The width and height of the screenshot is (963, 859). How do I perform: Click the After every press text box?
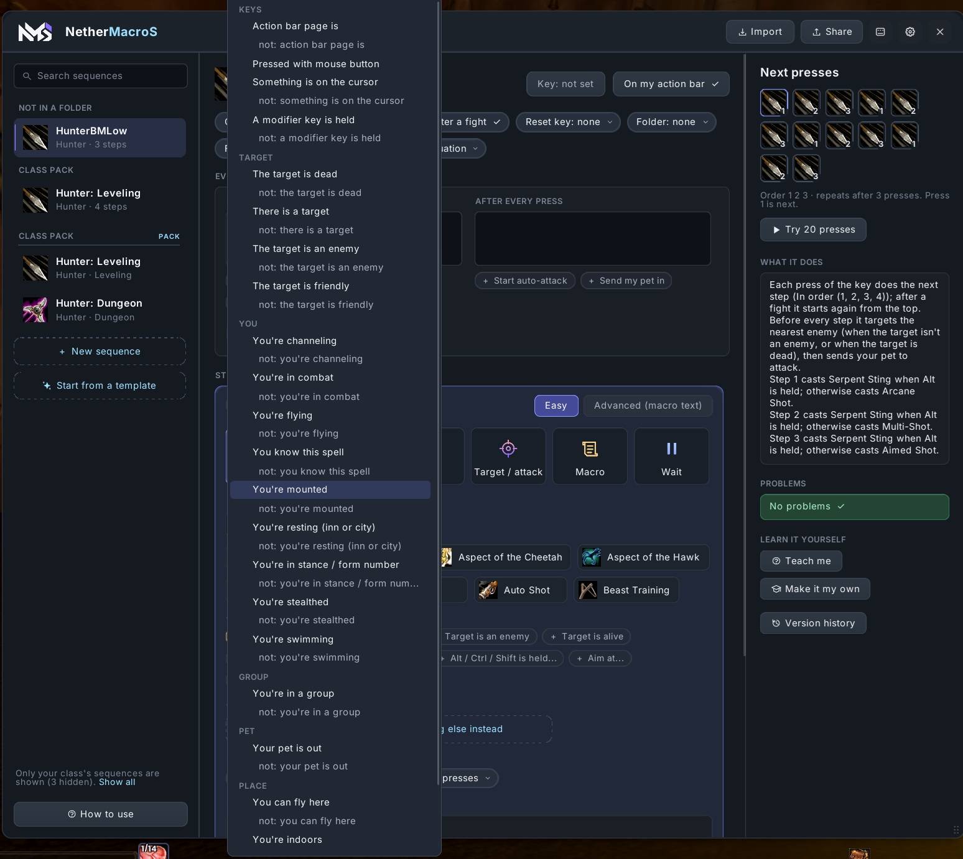pyautogui.click(x=593, y=239)
